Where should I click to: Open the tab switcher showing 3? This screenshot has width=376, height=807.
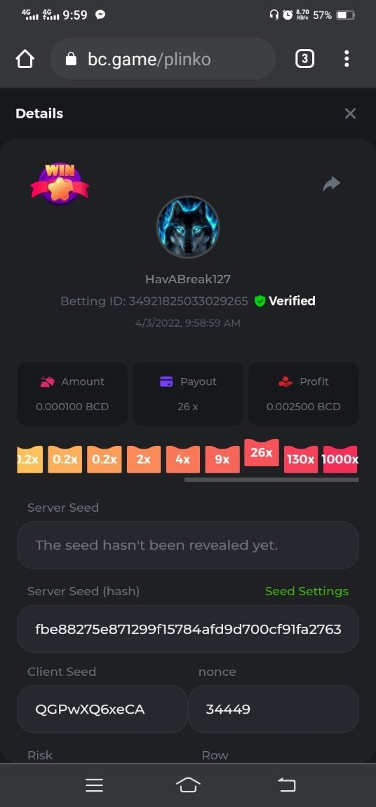point(304,59)
